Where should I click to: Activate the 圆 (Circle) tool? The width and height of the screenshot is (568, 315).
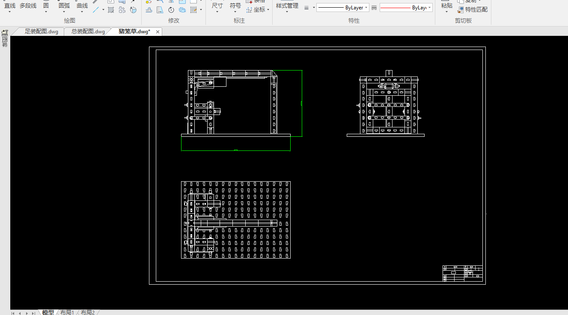(46, 6)
